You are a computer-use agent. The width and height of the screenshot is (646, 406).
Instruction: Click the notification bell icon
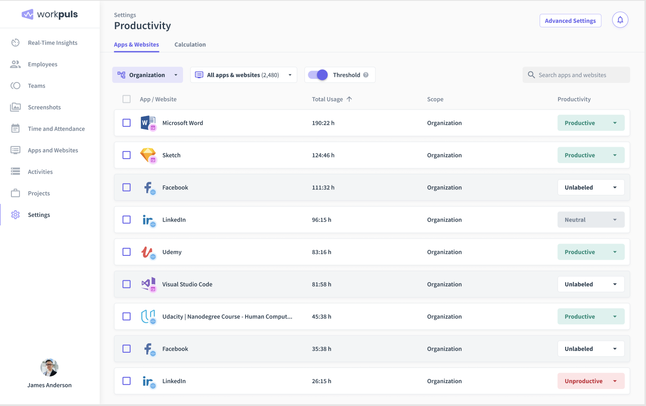620,20
